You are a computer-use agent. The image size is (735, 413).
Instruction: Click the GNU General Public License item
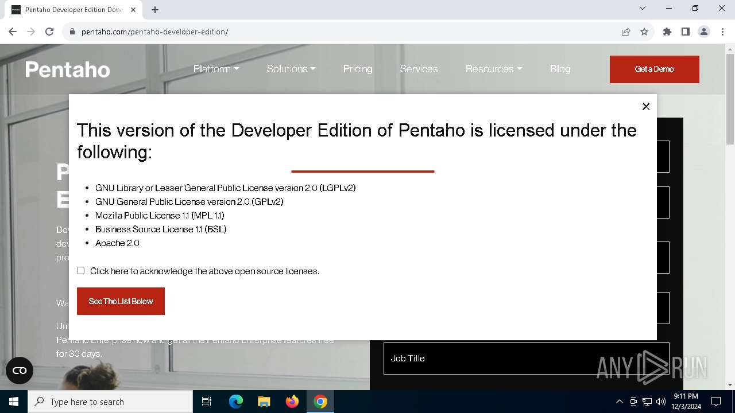click(189, 202)
